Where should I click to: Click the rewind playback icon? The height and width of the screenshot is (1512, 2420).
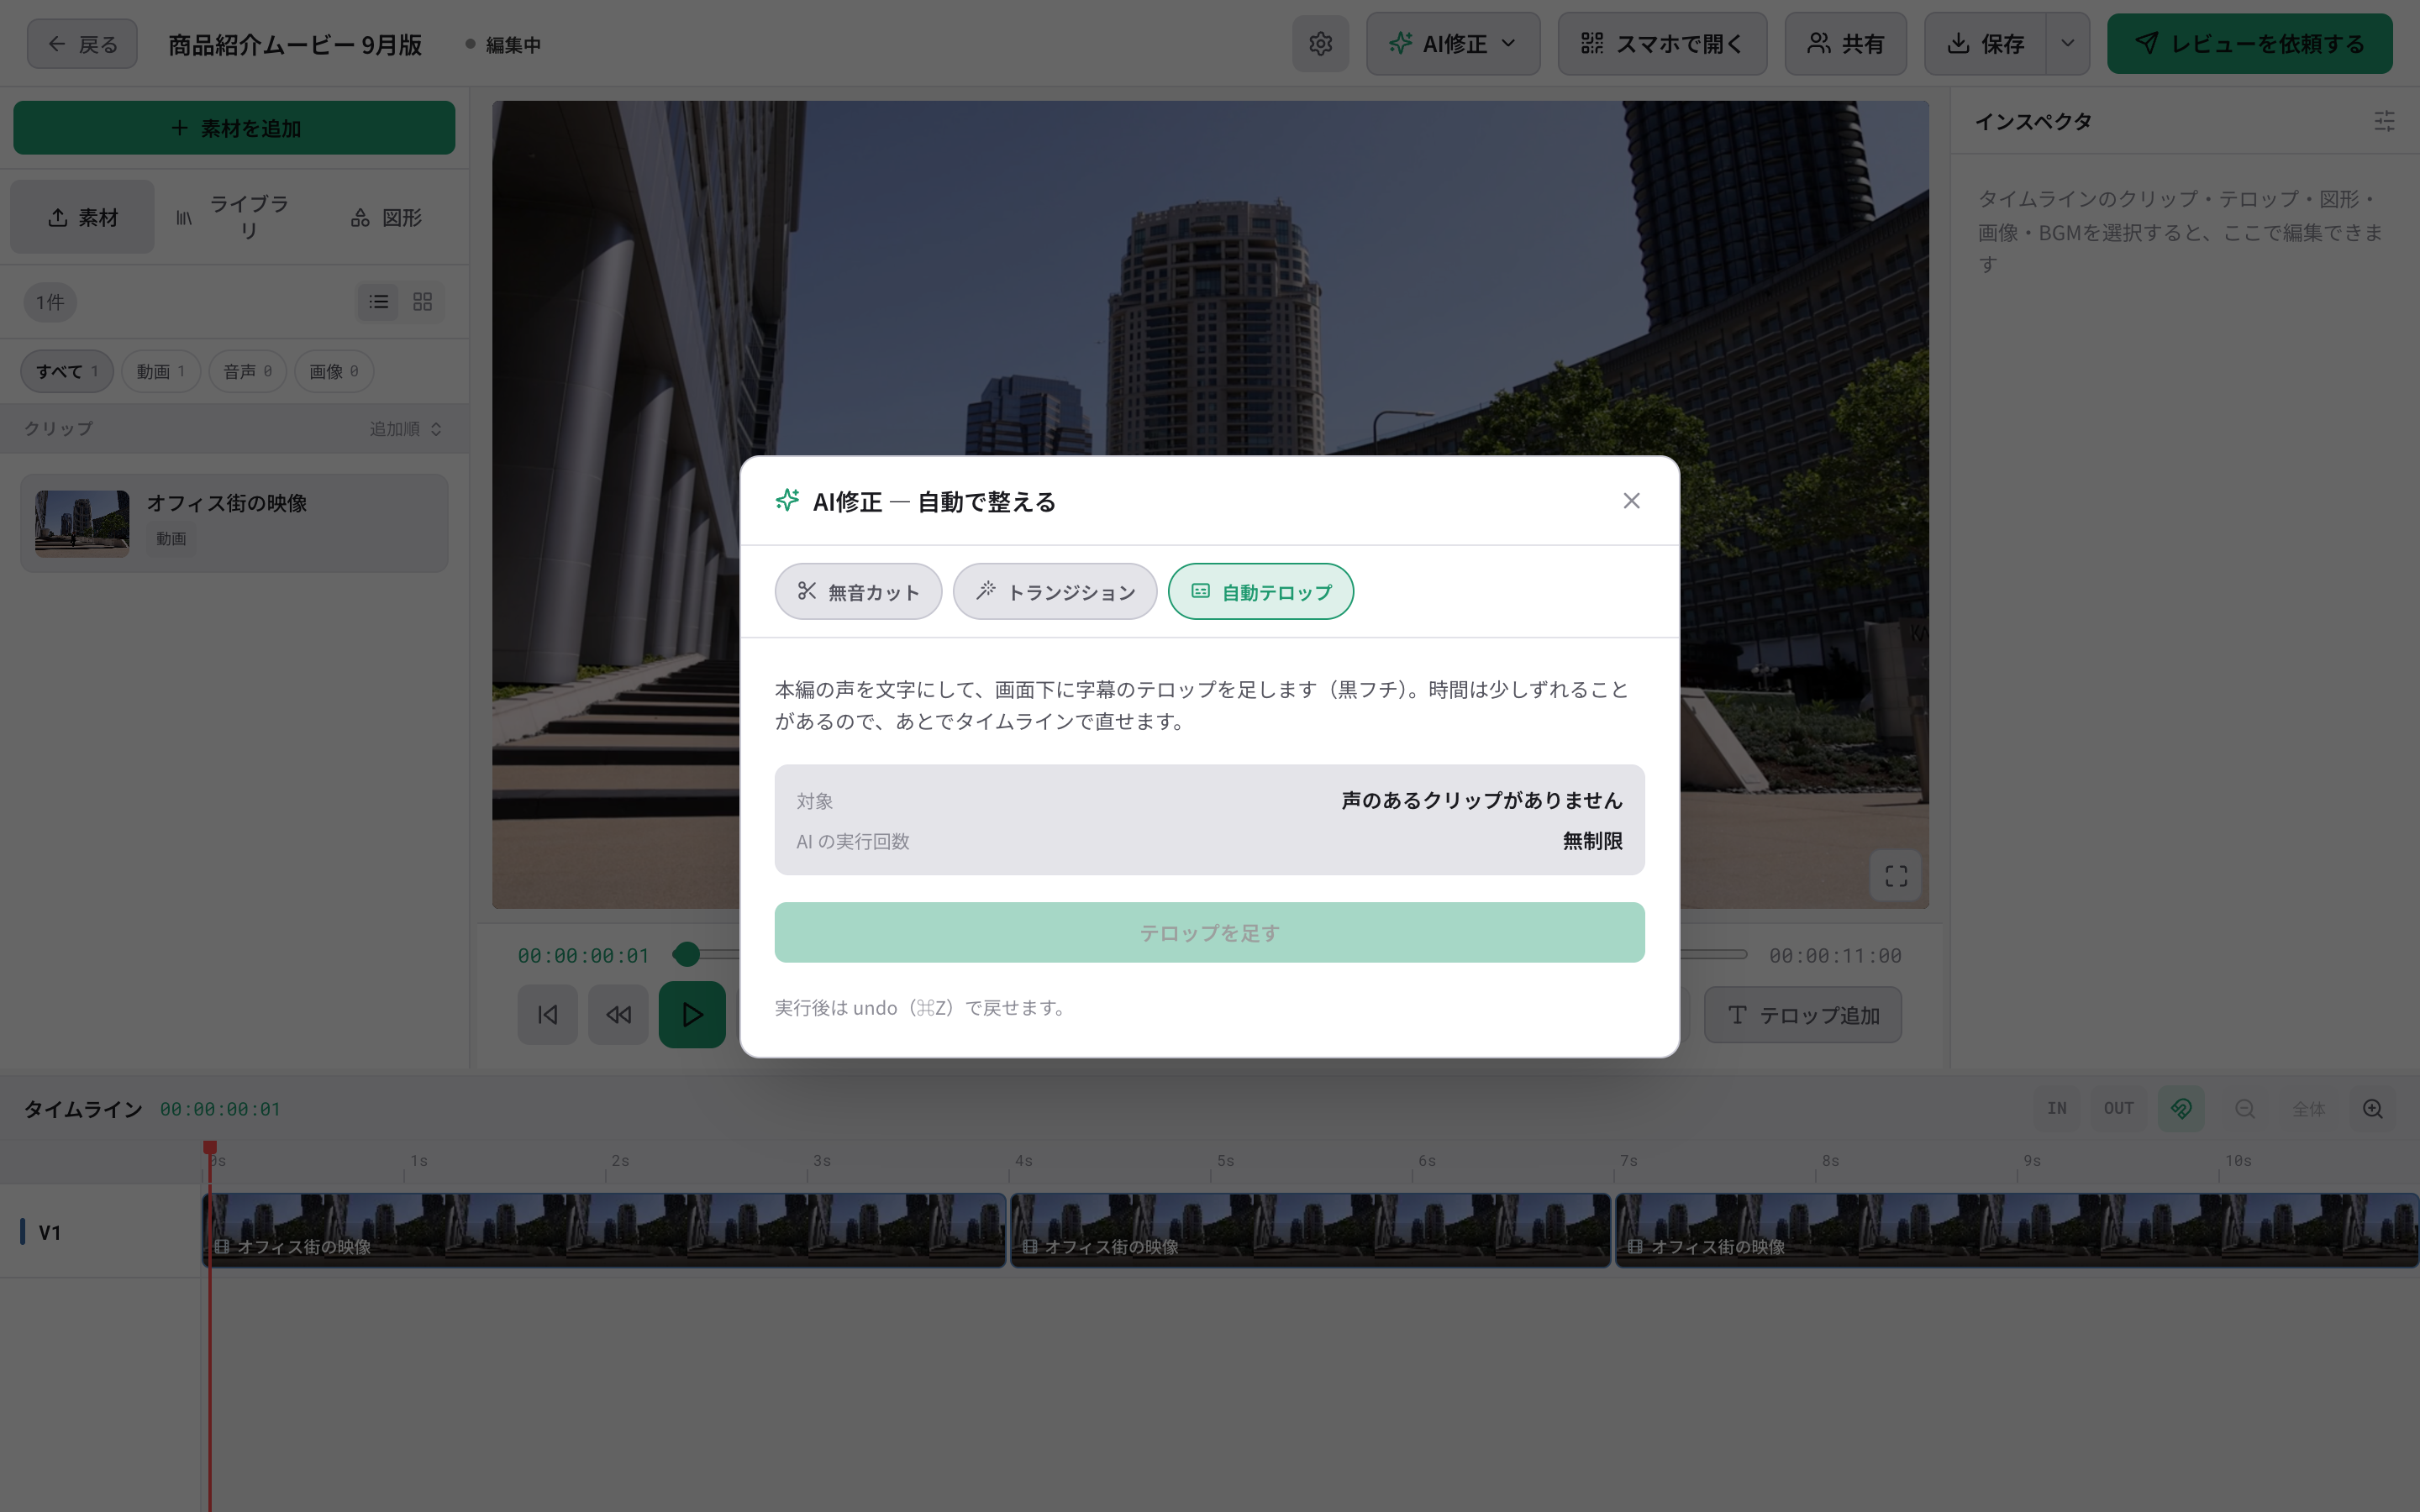point(618,1015)
